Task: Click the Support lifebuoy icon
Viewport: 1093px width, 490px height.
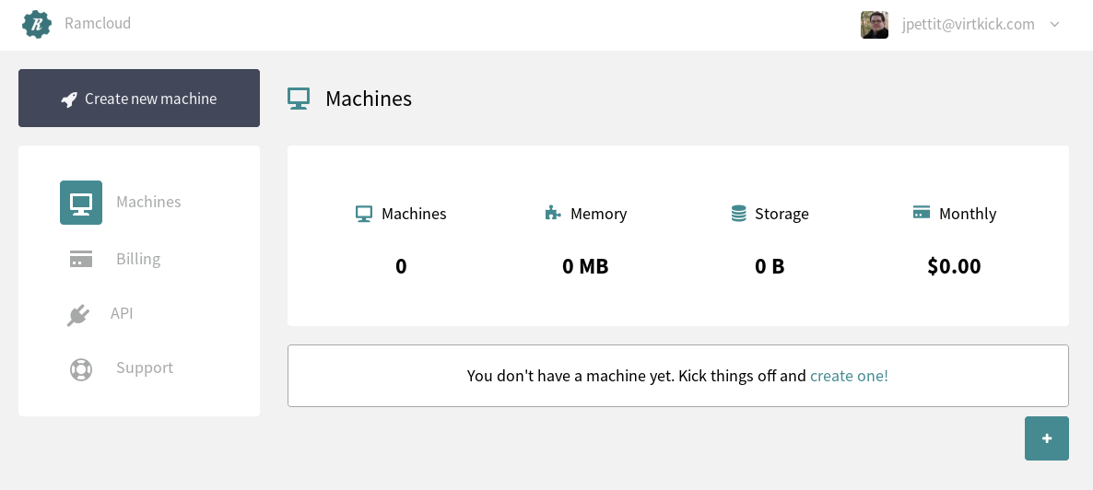Action: click(81, 369)
